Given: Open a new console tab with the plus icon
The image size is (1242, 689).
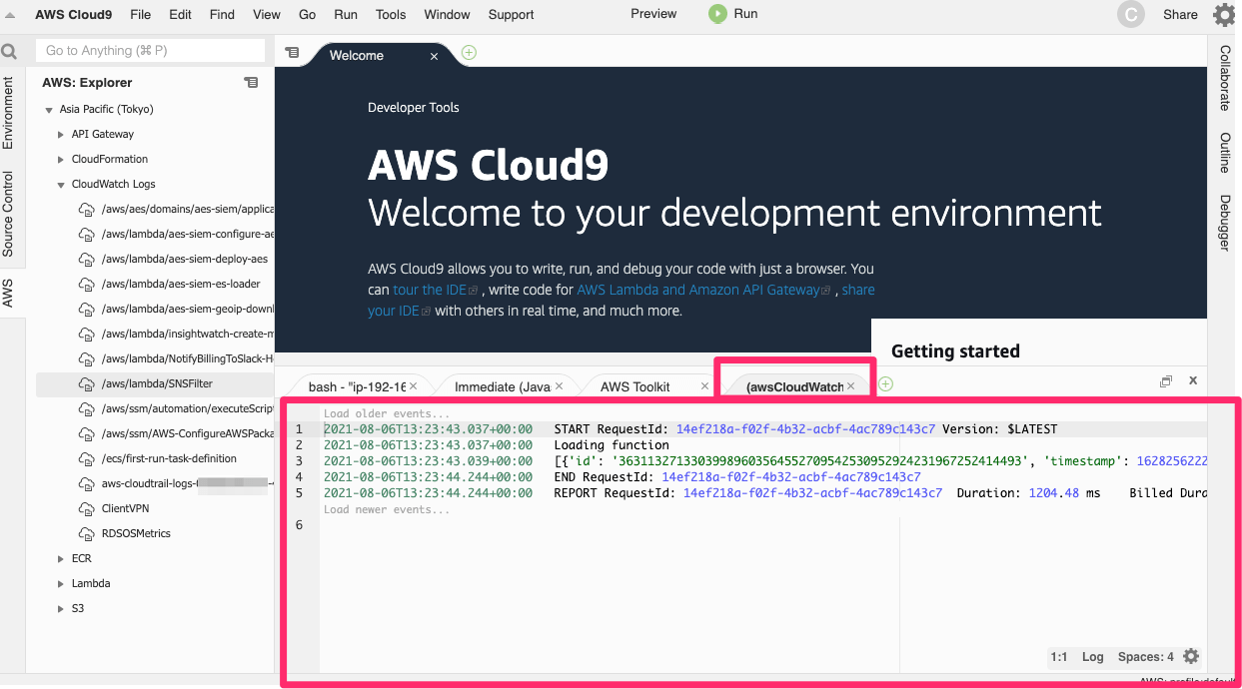Looking at the screenshot, I should tap(885, 383).
